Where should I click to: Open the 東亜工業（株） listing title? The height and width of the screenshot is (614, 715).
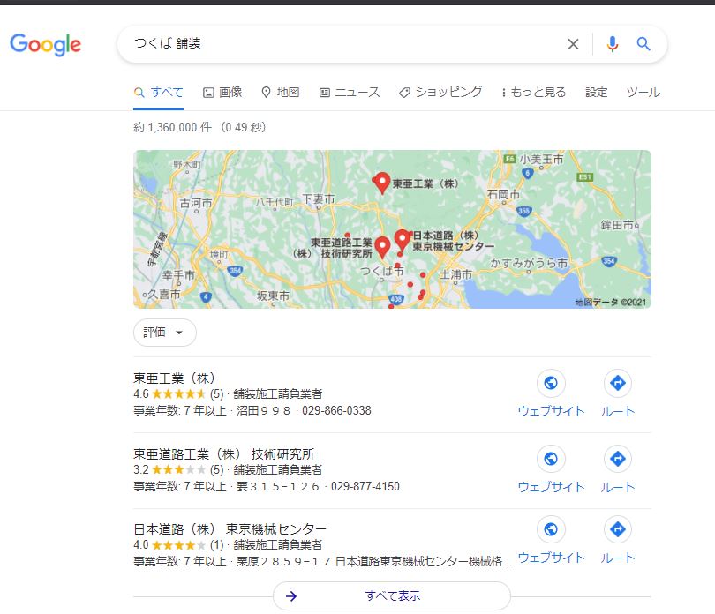[174, 378]
